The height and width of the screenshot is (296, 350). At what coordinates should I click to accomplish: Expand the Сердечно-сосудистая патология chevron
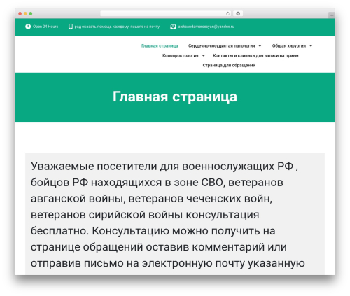[x=260, y=46]
